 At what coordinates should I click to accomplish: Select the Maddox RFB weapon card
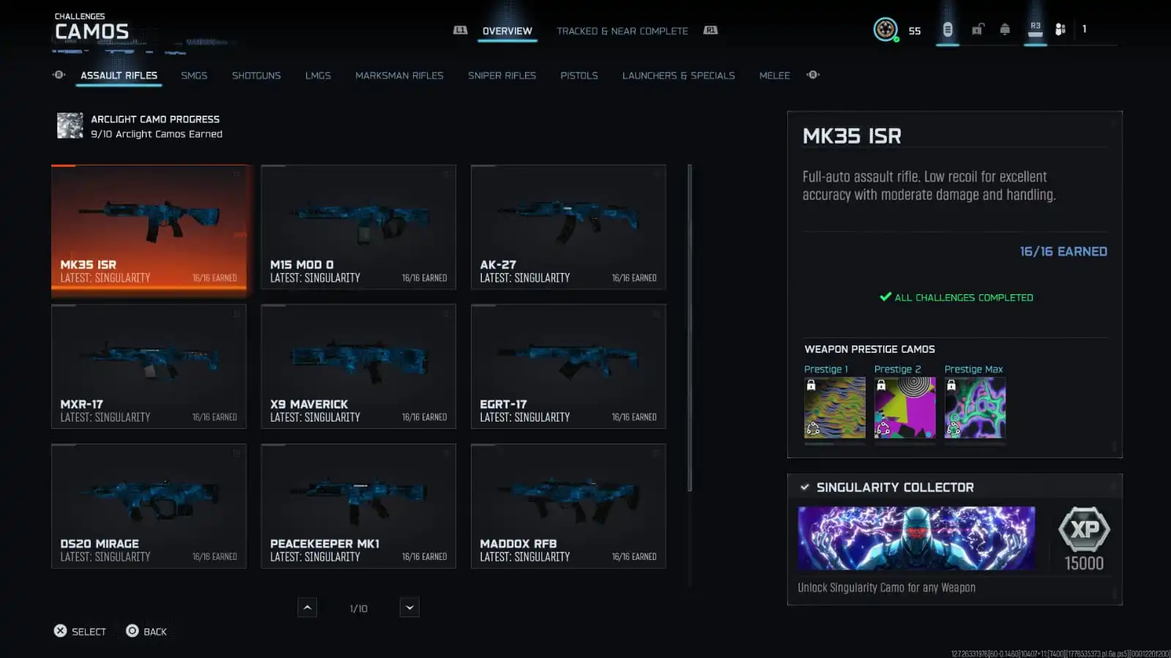(568, 506)
